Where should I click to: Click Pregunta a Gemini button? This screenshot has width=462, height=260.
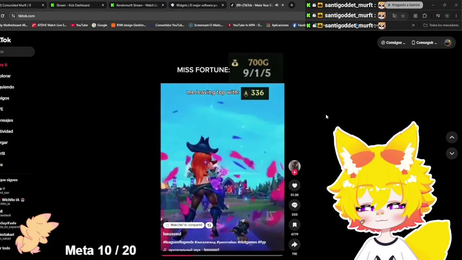[403, 5]
